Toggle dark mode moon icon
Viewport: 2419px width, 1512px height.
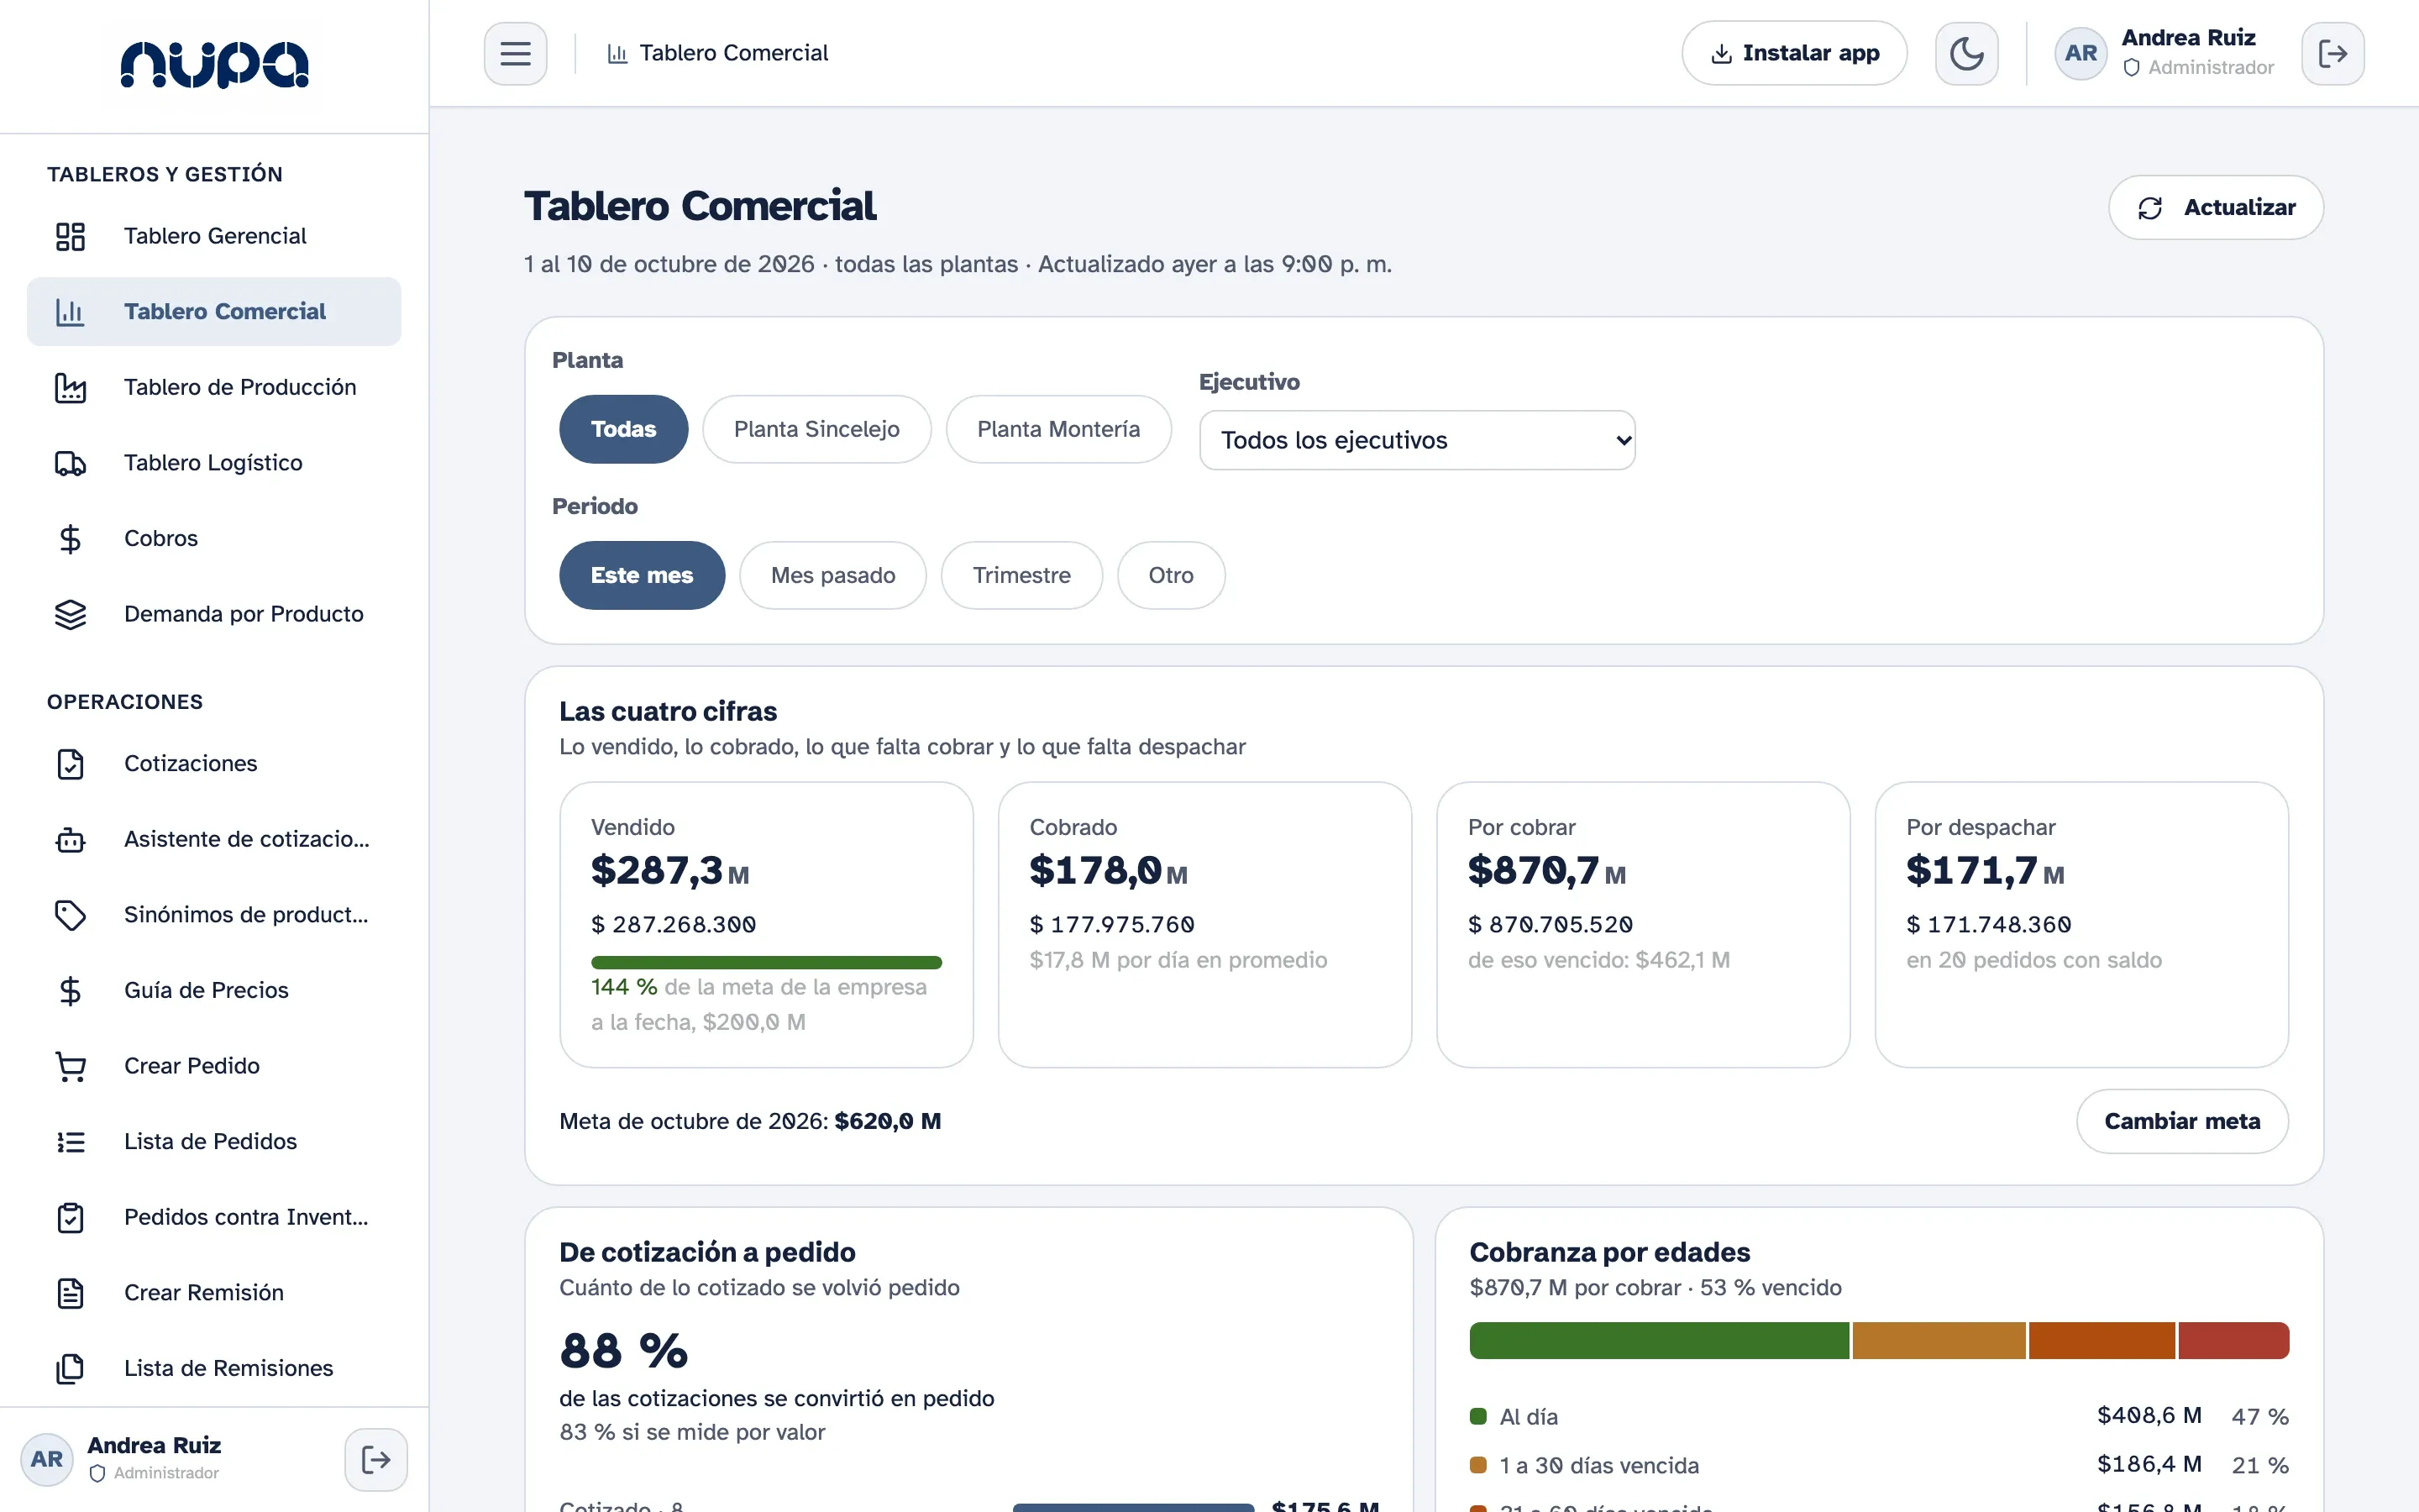point(1966,53)
